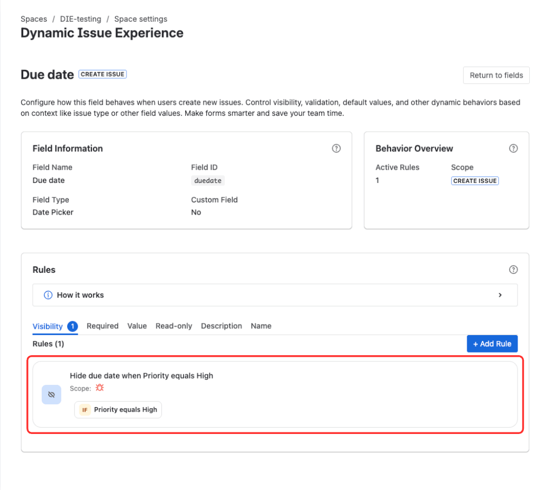Toggle the crossed-eye visibility icon on the rule
This screenshot has width=535, height=490.
click(x=51, y=394)
